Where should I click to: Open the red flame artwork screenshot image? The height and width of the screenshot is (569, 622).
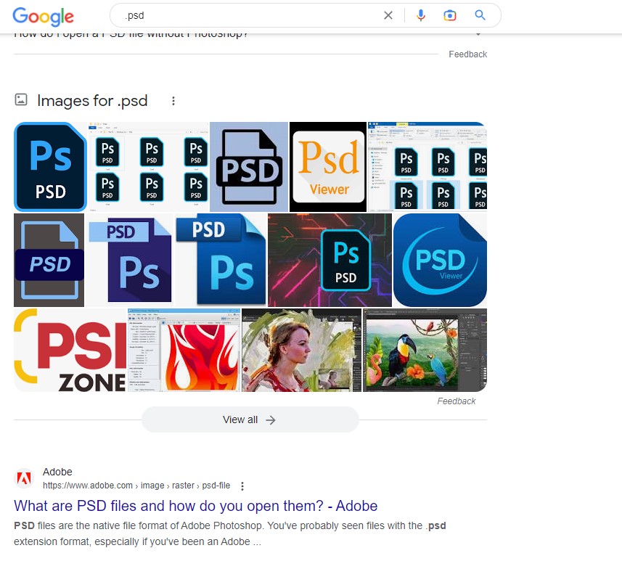(184, 350)
